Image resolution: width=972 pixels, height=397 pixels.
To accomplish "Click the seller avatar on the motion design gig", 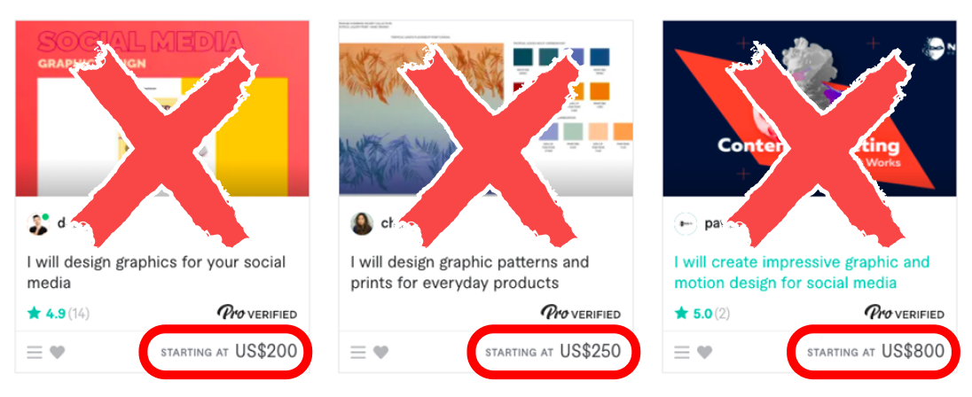I will (686, 223).
